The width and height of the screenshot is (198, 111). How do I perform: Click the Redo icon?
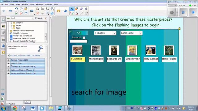point(21,9)
